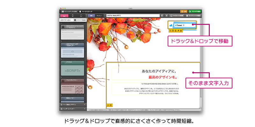The height and width of the screenshot is (127, 255).
Task: Click the reload icon beside the title field
Action: (162, 16)
